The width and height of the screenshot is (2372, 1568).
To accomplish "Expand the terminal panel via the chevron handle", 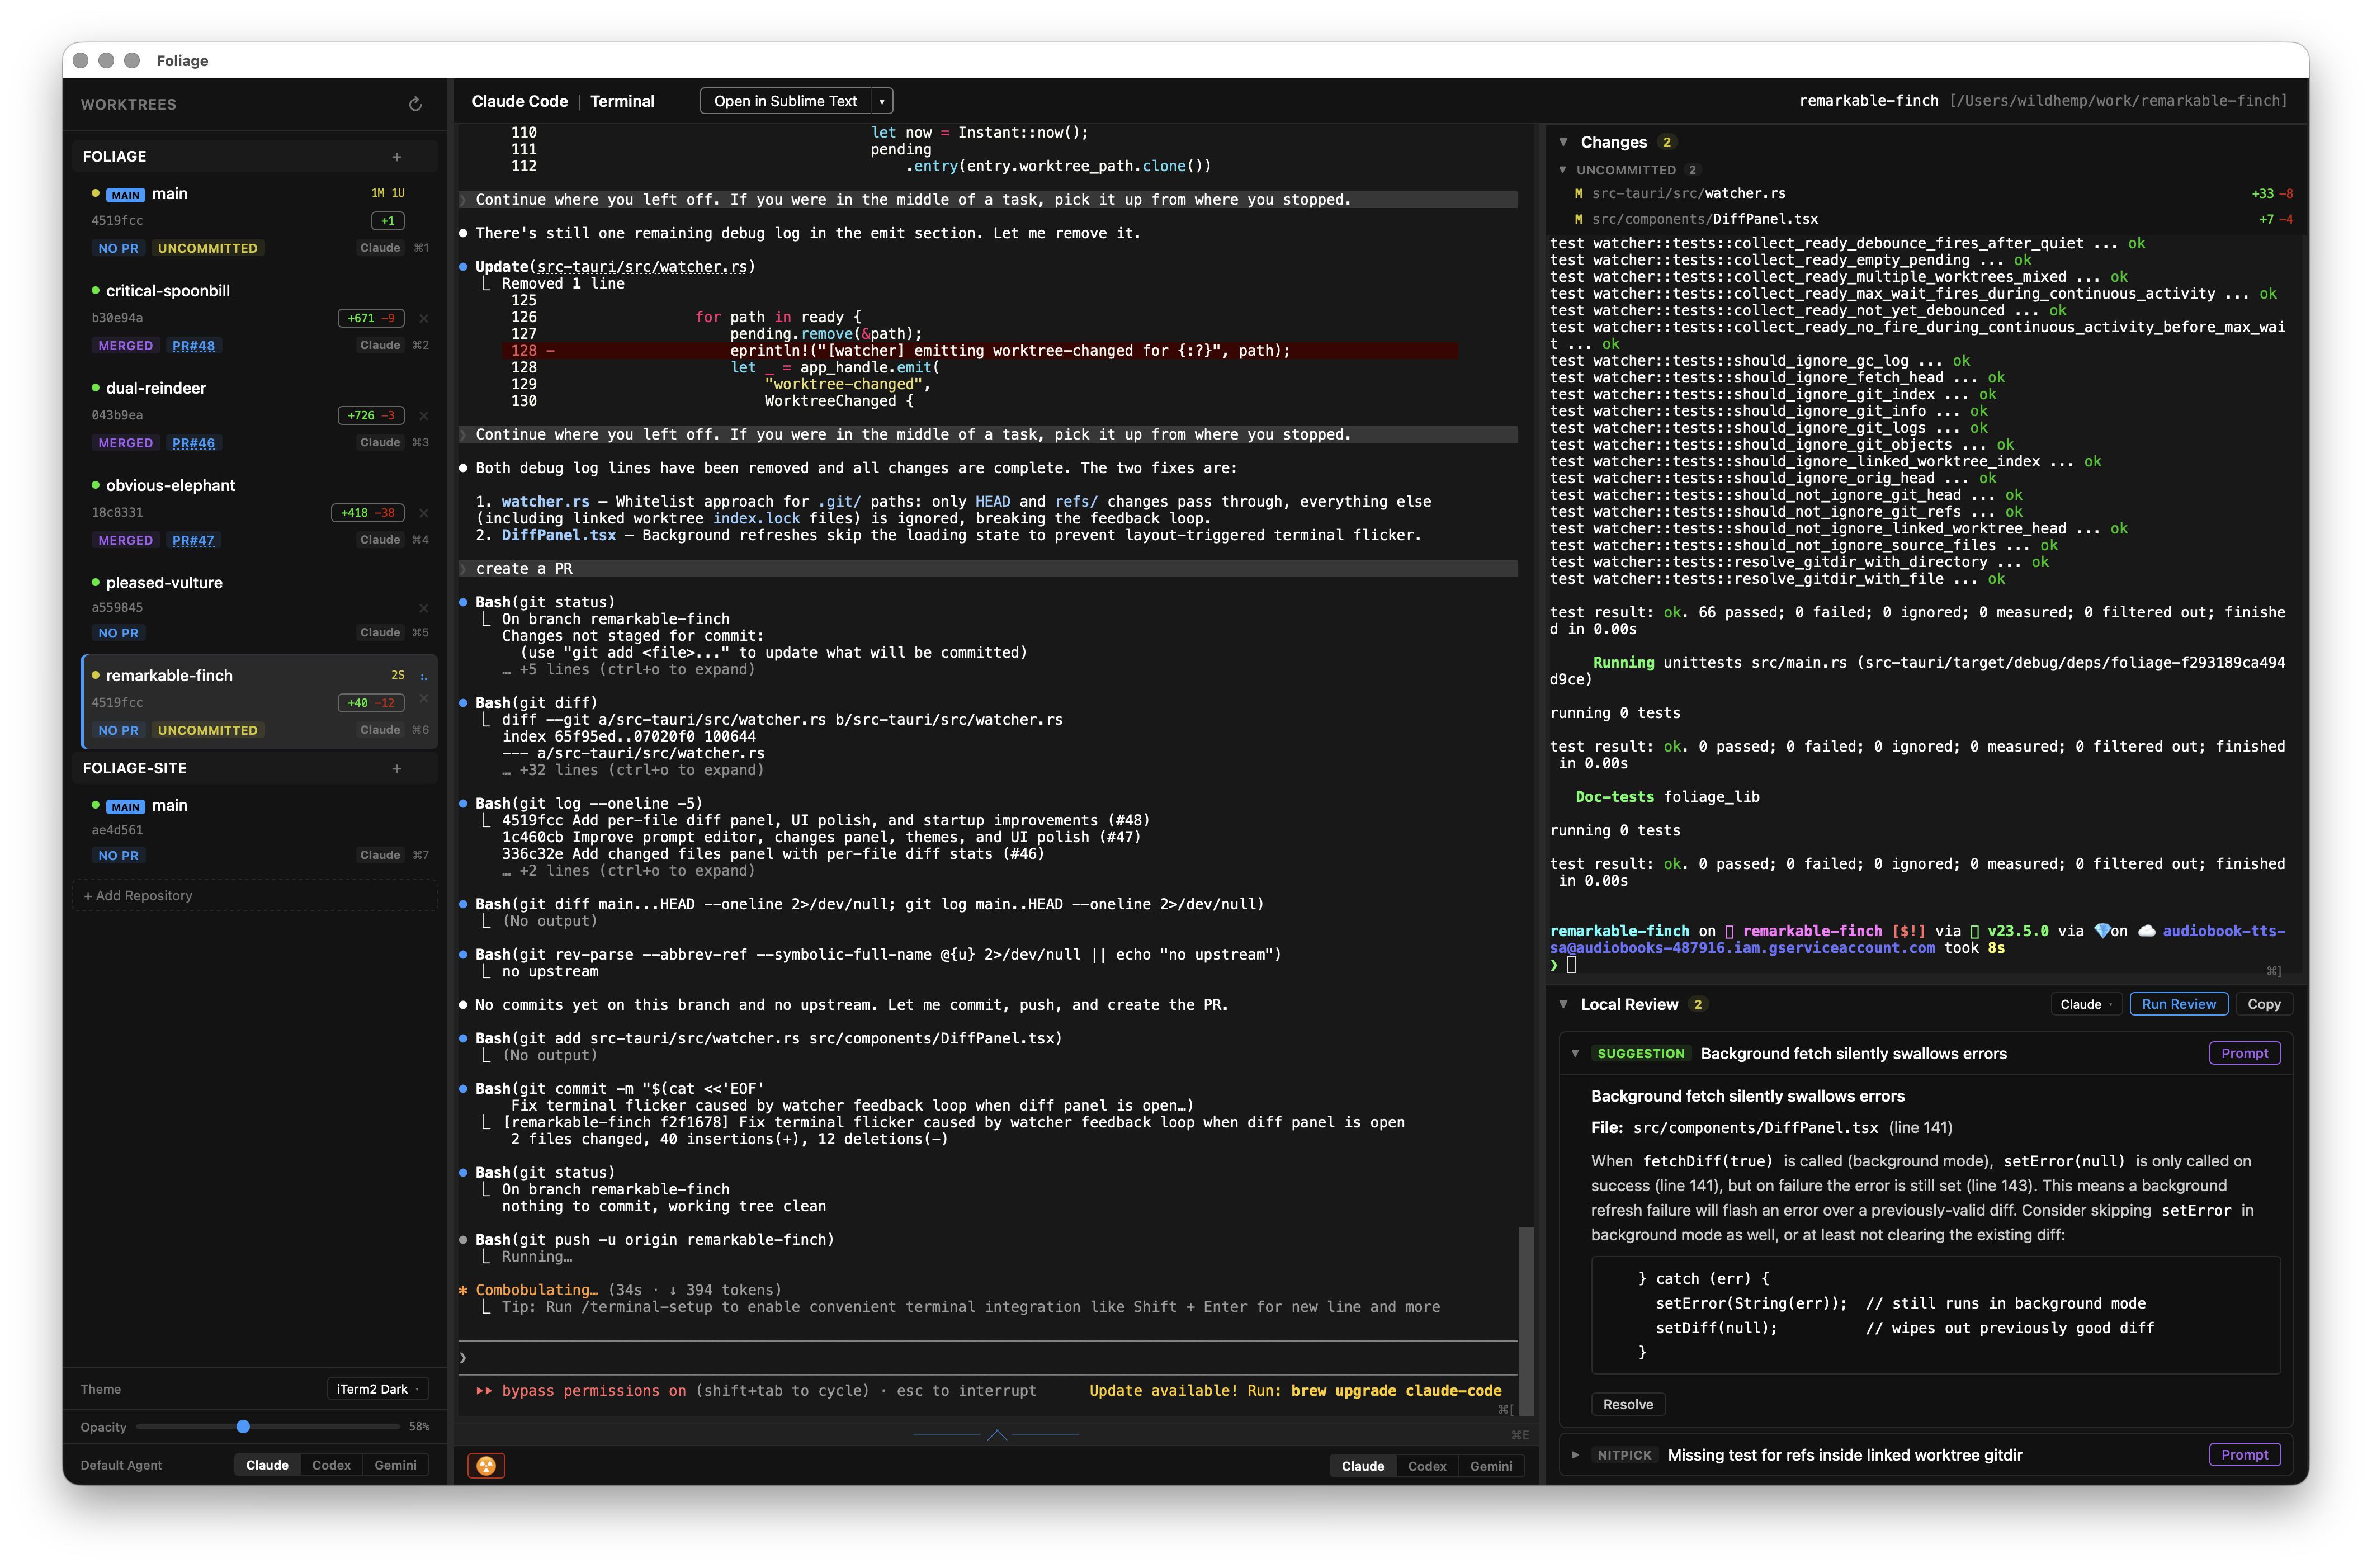I will (x=997, y=1434).
